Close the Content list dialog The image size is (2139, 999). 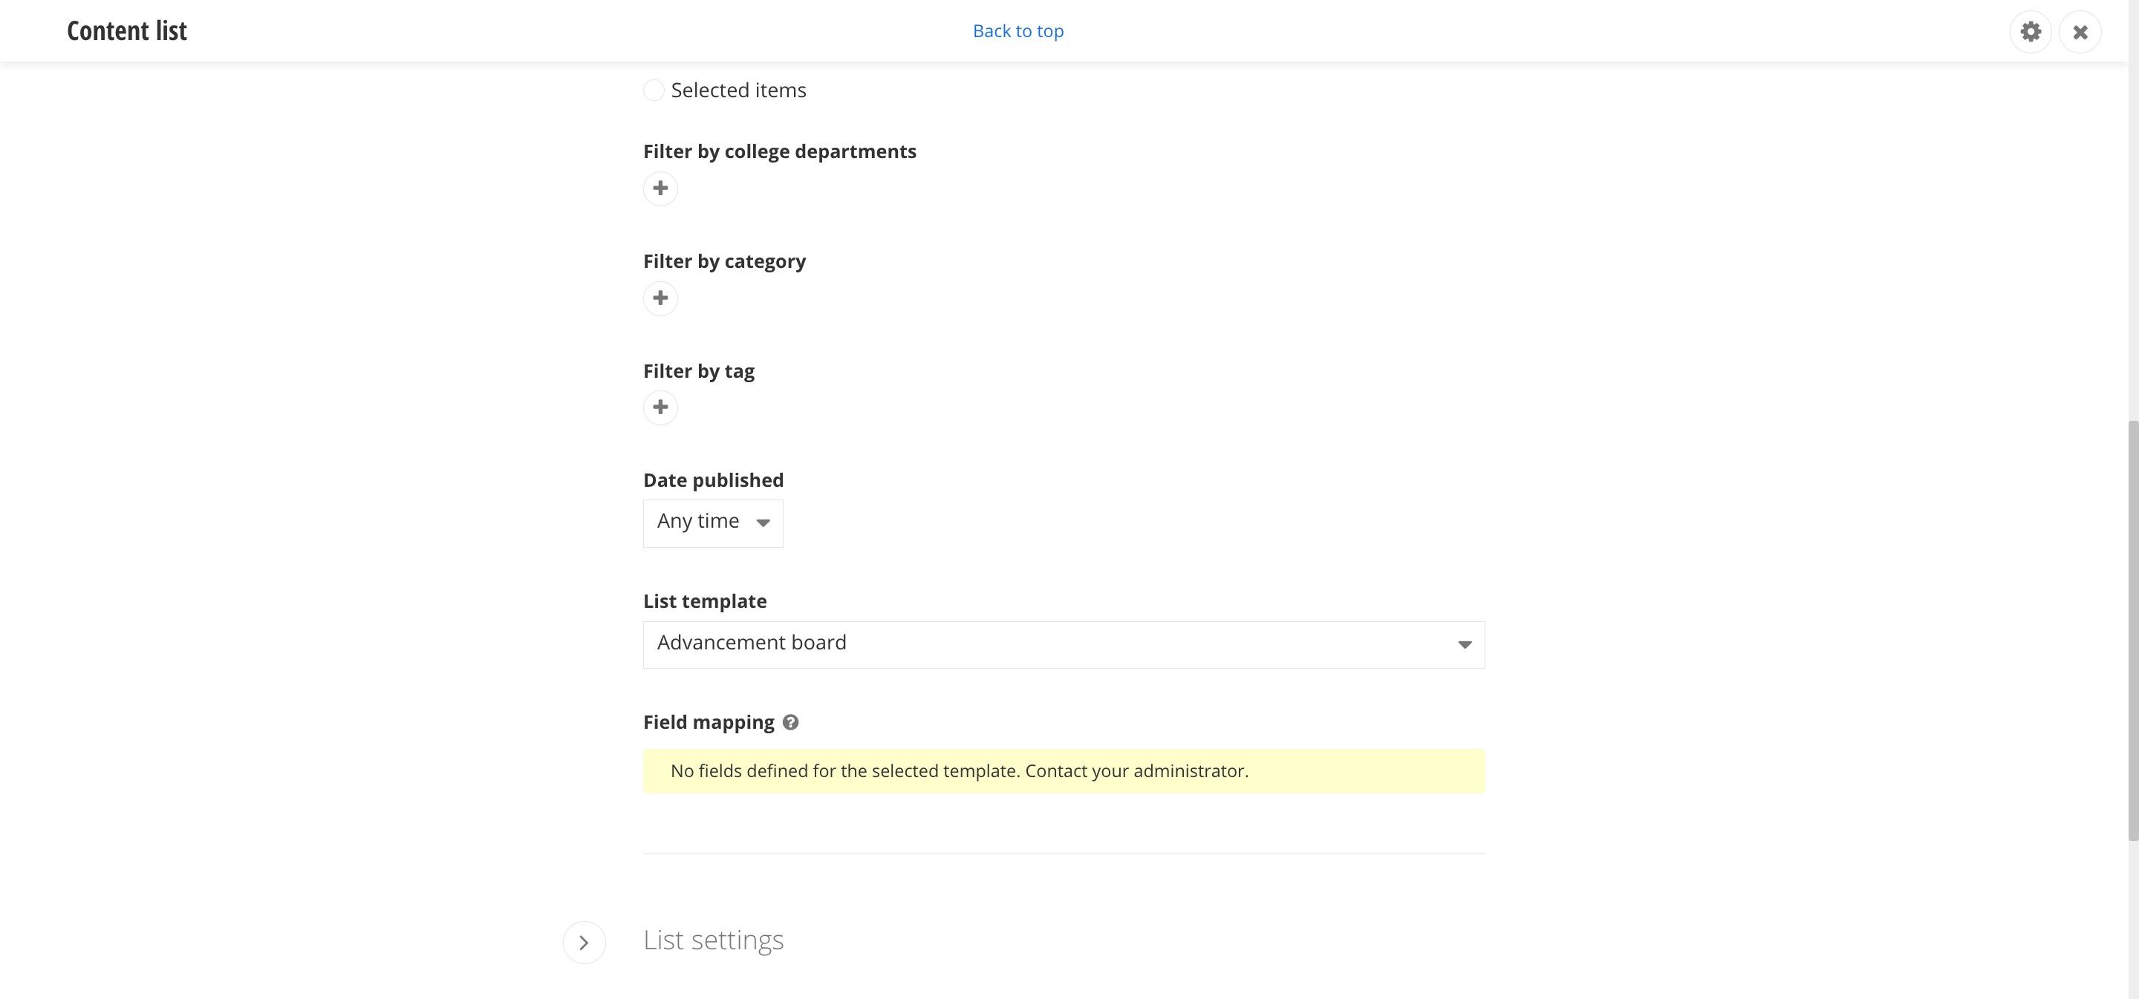(2080, 31)
